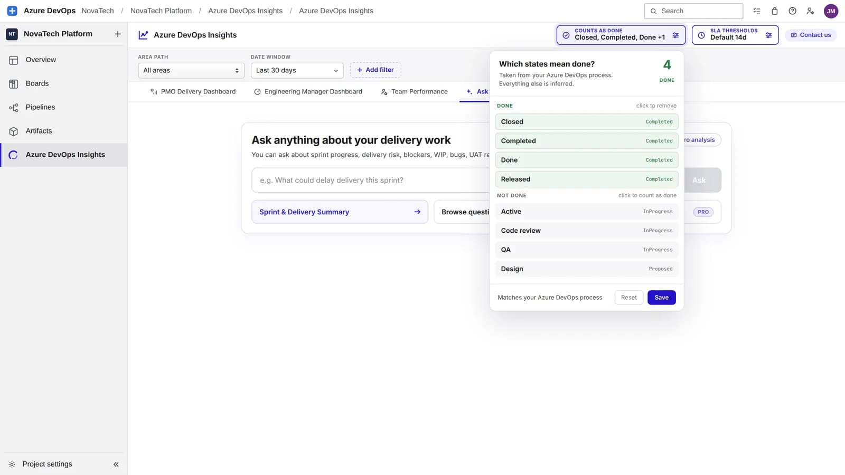Click the SLA thresholds clock icon
Screen dimensions: 845x475
(x=701, y=35)
